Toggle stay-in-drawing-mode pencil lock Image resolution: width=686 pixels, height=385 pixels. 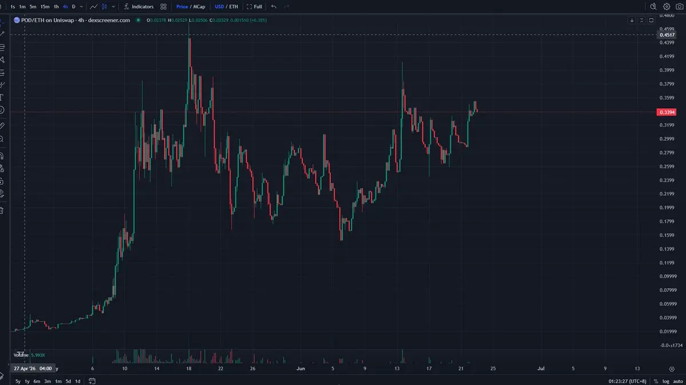point(2,168)
